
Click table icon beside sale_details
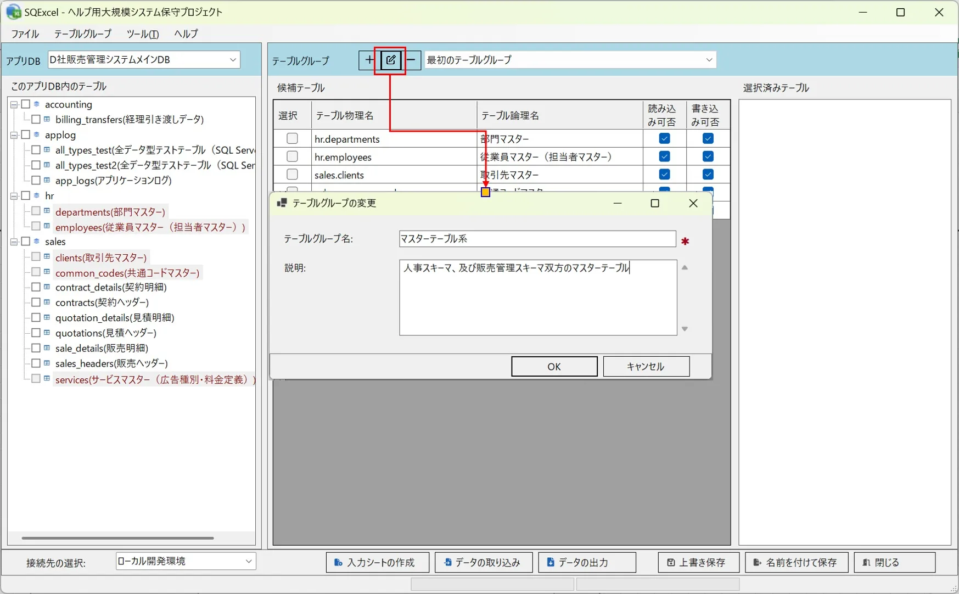(x=47, y=348)
